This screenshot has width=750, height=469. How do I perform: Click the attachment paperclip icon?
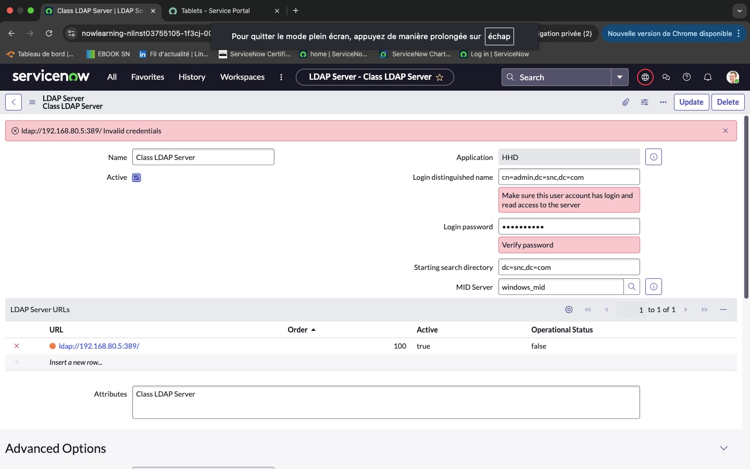626,102
